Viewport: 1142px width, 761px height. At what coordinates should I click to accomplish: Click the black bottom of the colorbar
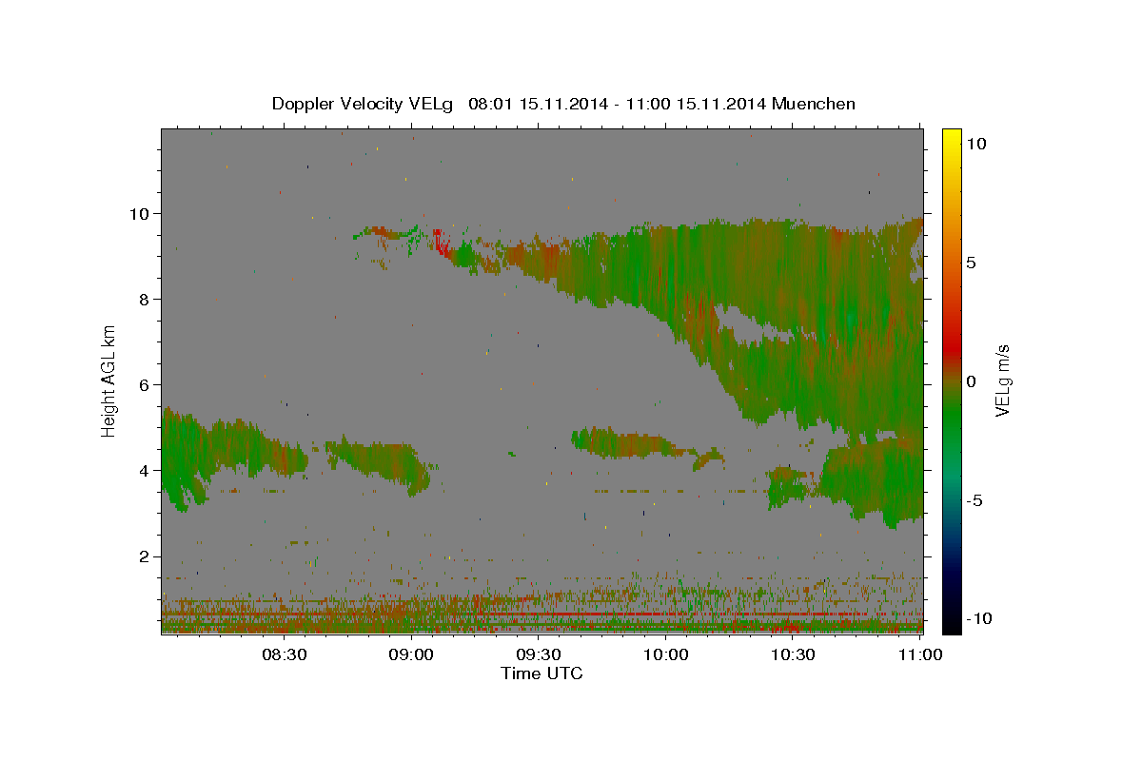click(x=952, y=626)
